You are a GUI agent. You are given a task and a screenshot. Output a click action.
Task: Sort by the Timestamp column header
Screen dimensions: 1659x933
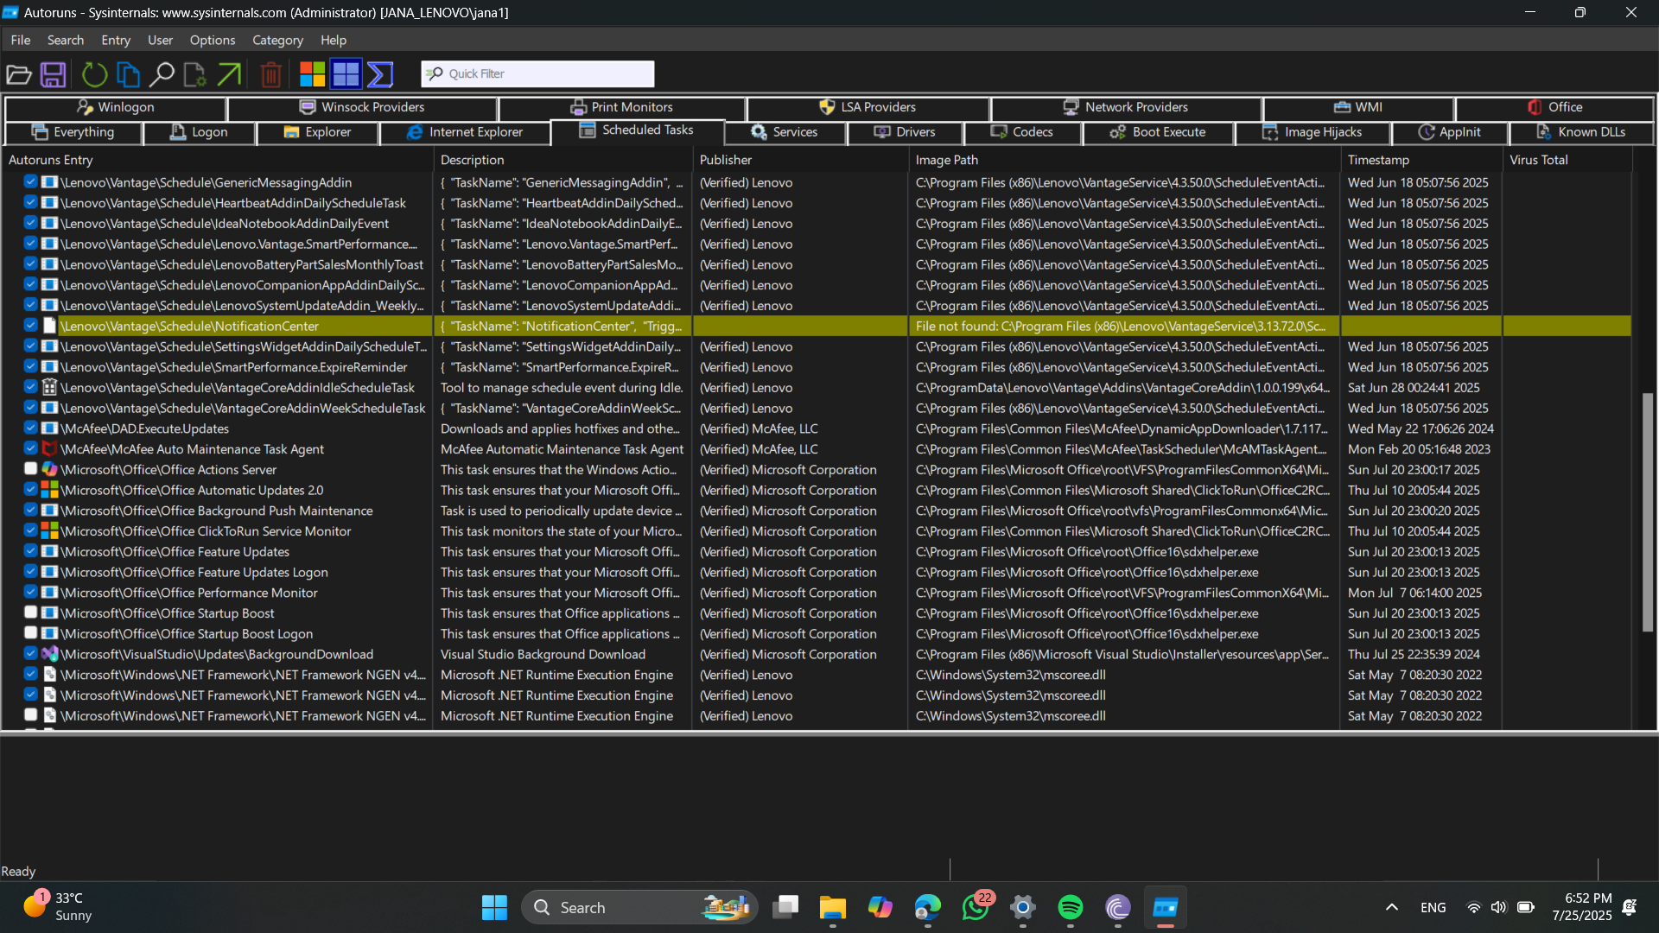coord(1421,160)
